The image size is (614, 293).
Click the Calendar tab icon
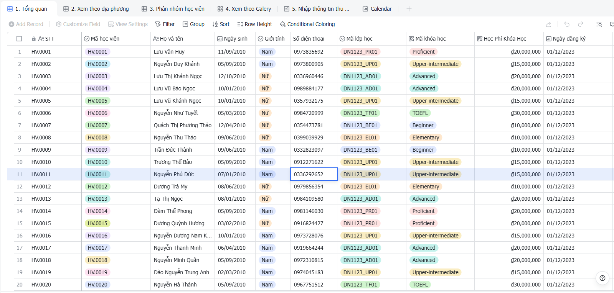pos(365,9)
